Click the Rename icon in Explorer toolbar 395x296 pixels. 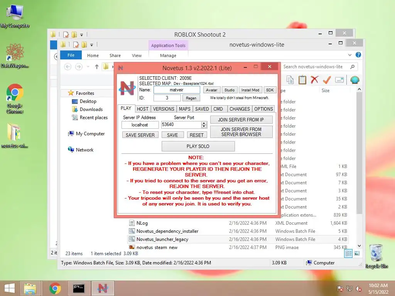339,80
